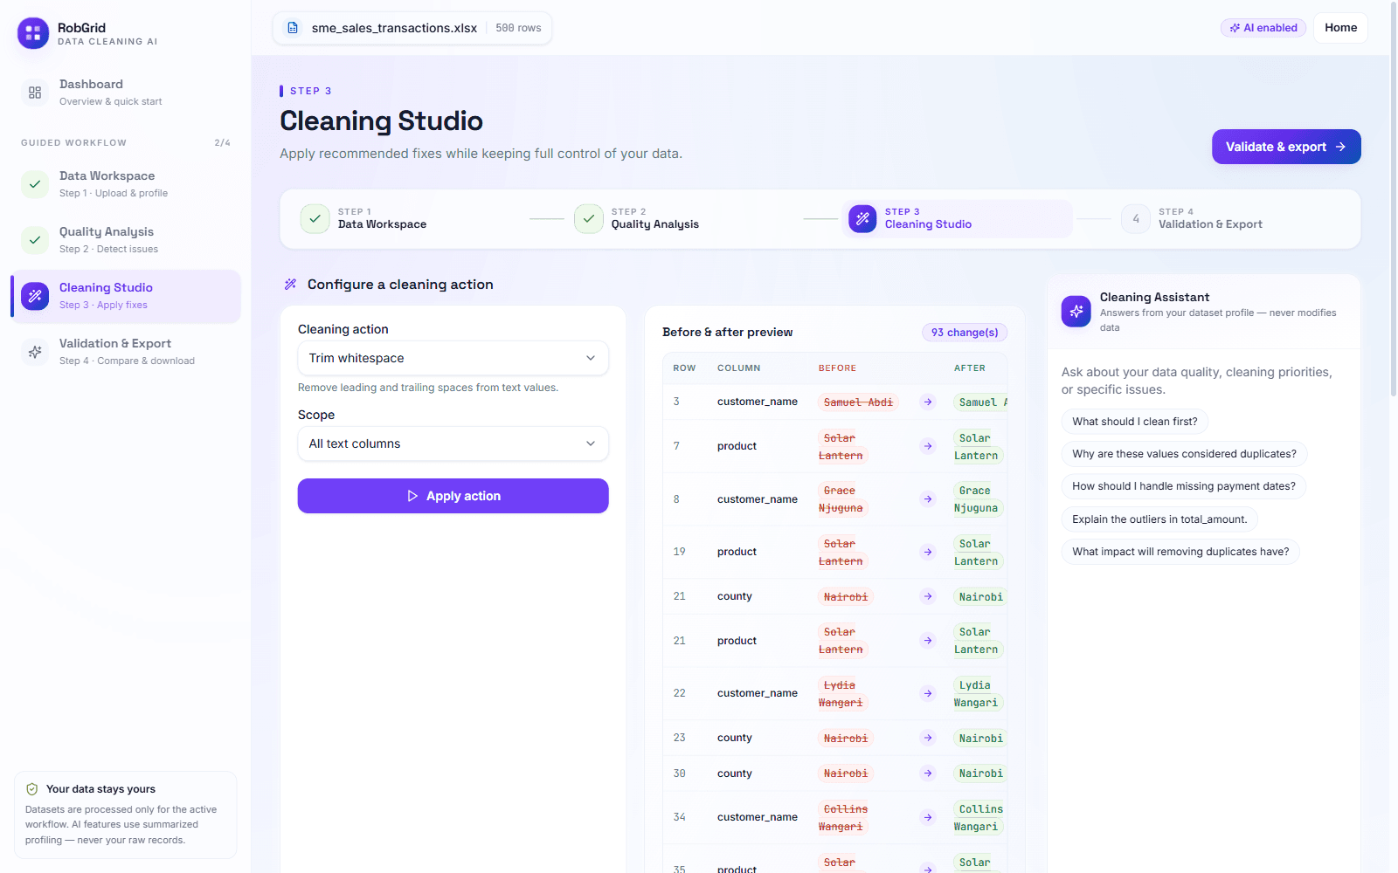Click the 500 rows label
The width and height of the screenshot is (1398, 873).
coord(518,28)
